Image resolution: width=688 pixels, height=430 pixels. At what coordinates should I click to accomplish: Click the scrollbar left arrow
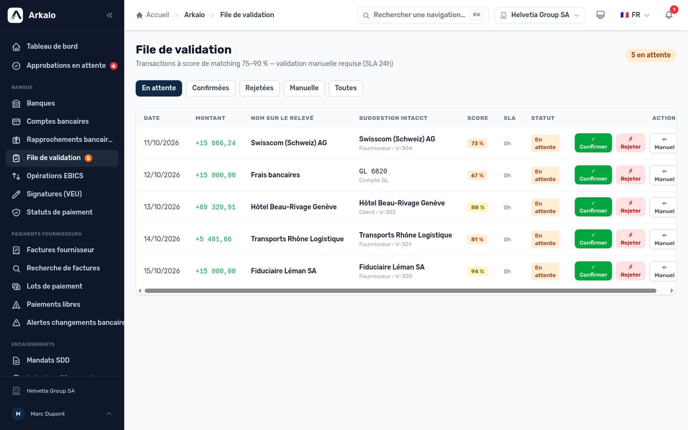click(140, 291)
